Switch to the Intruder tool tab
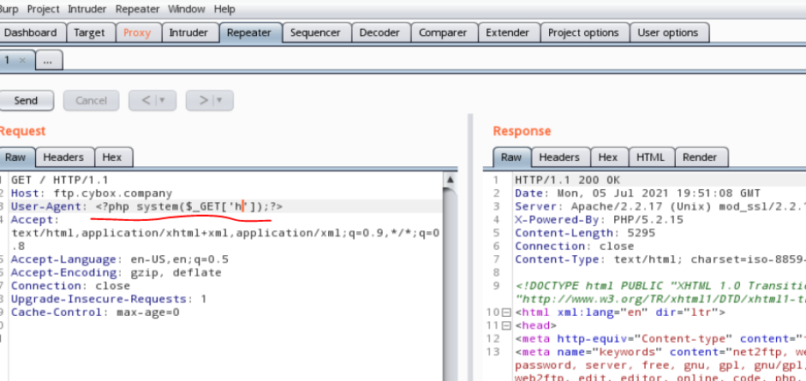 click(x=188, y=33)
